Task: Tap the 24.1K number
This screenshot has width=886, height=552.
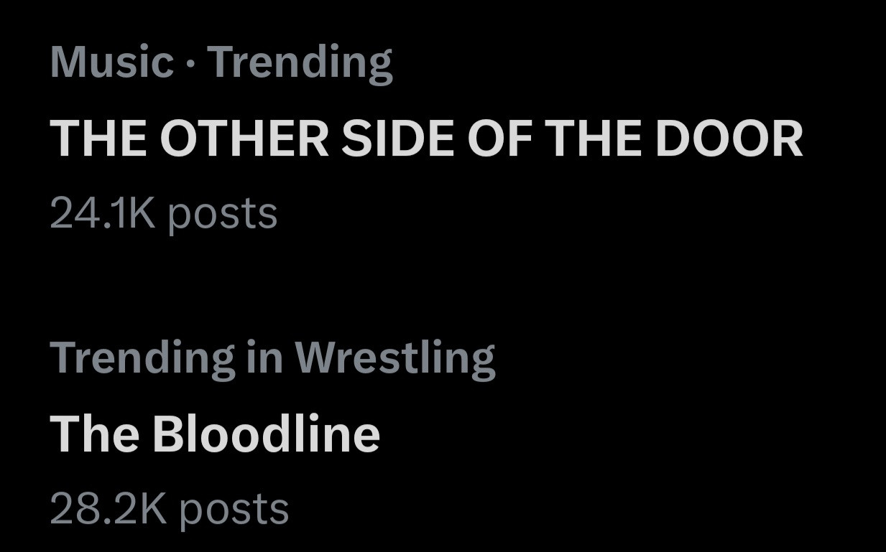Action: [102, 214]
